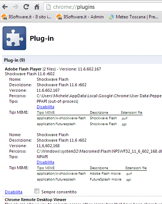Open IlSoftware.it - Admin bookmark
The image size is (162, 204).
pos(80,17)
